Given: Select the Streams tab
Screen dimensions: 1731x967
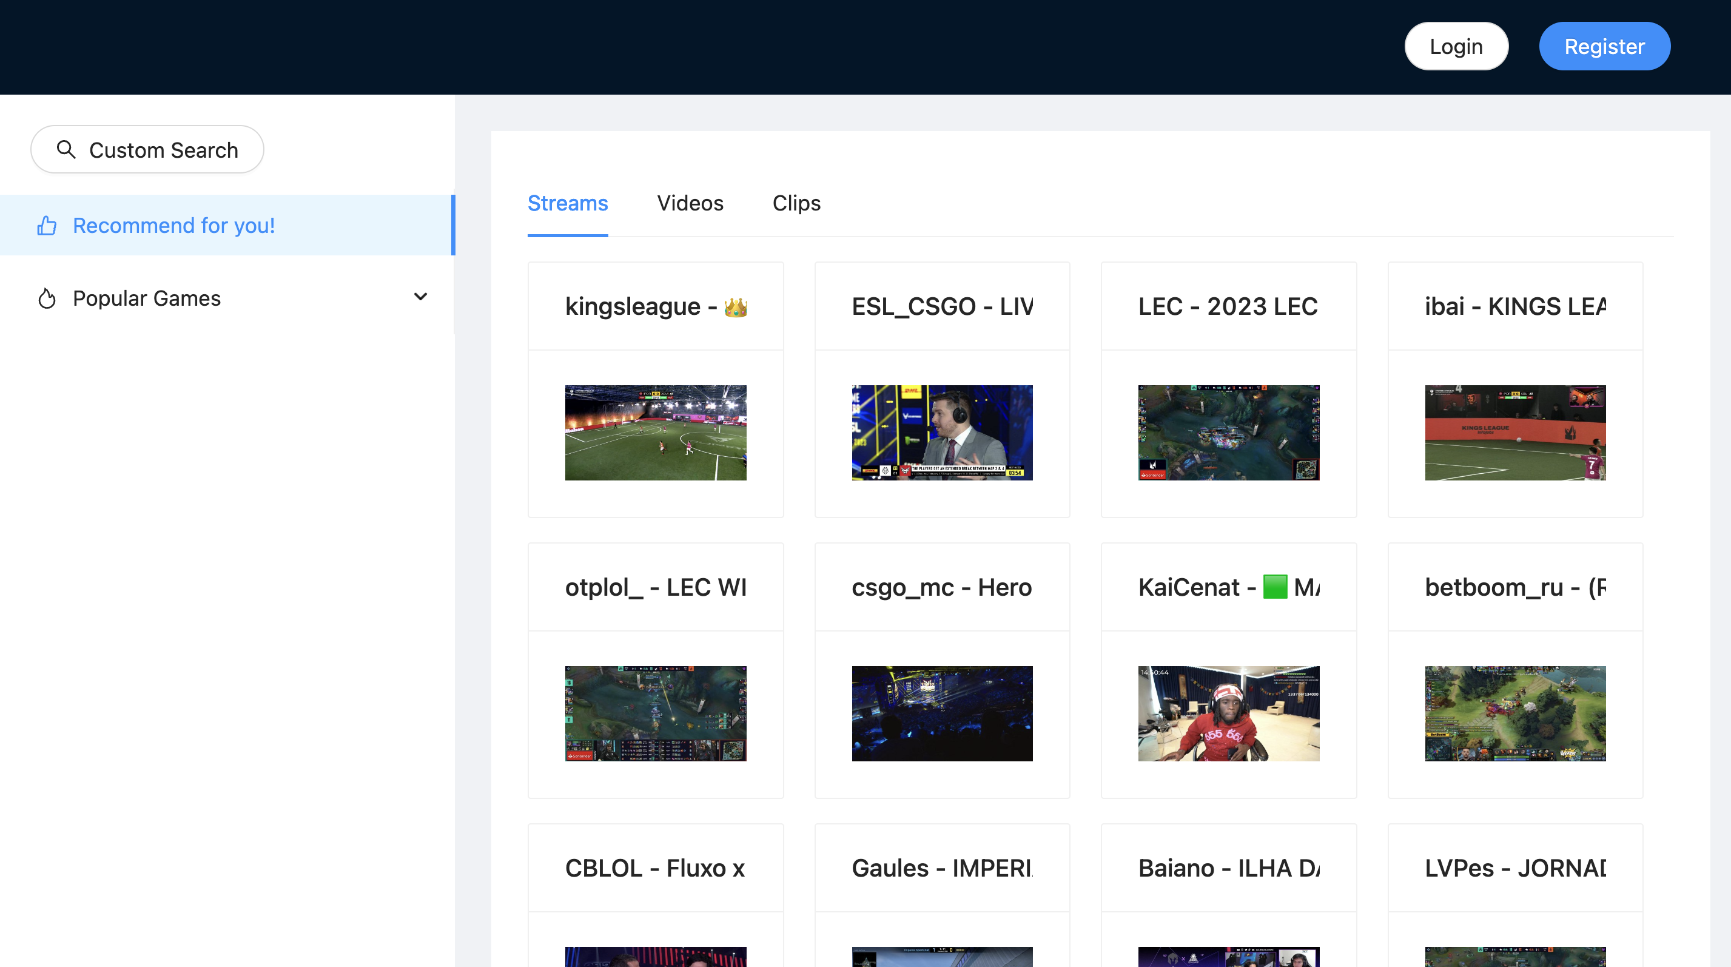Looking at the screenshot, I should tap(567, 203).
